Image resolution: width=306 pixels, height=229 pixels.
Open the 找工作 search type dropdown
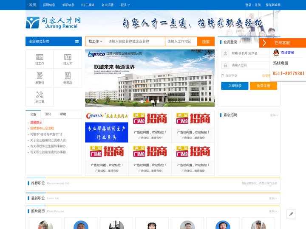(x=96, y=42)
